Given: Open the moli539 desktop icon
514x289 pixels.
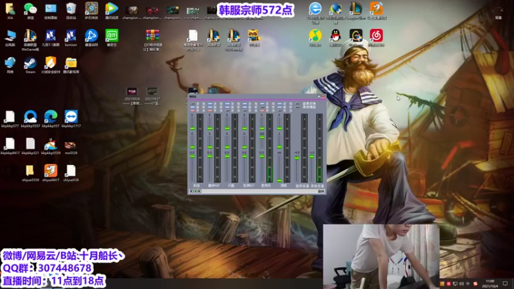Looking at the screenshot, I should 71,147.
